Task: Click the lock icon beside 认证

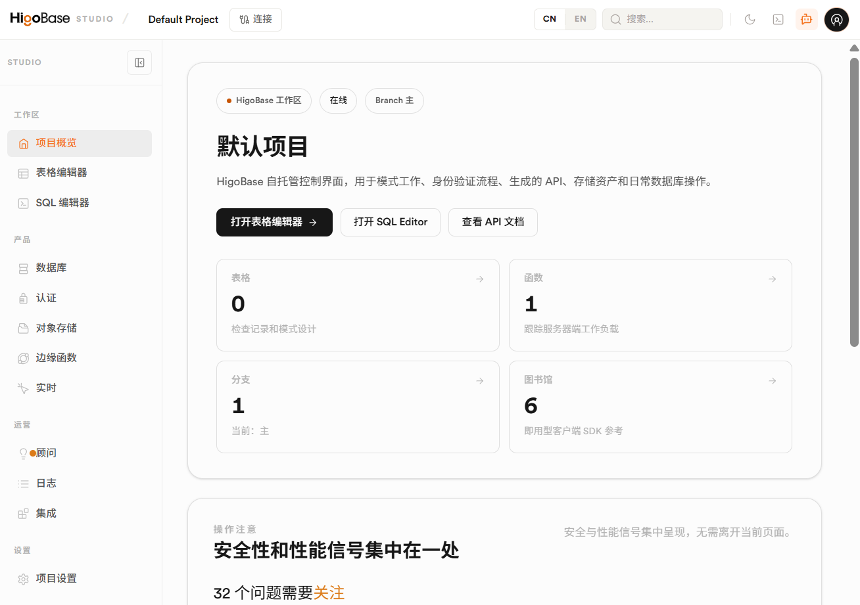Action: point(23,298)
